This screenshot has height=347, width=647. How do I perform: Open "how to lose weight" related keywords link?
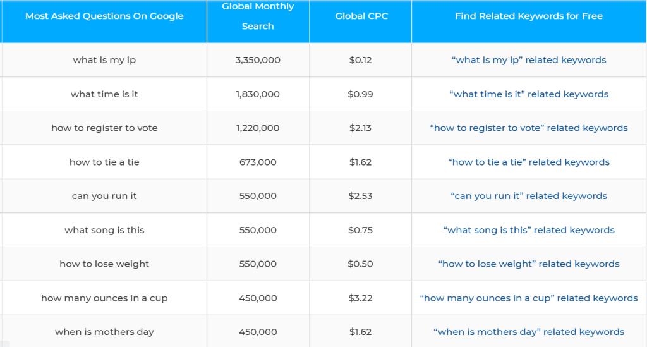pos(529,264)
